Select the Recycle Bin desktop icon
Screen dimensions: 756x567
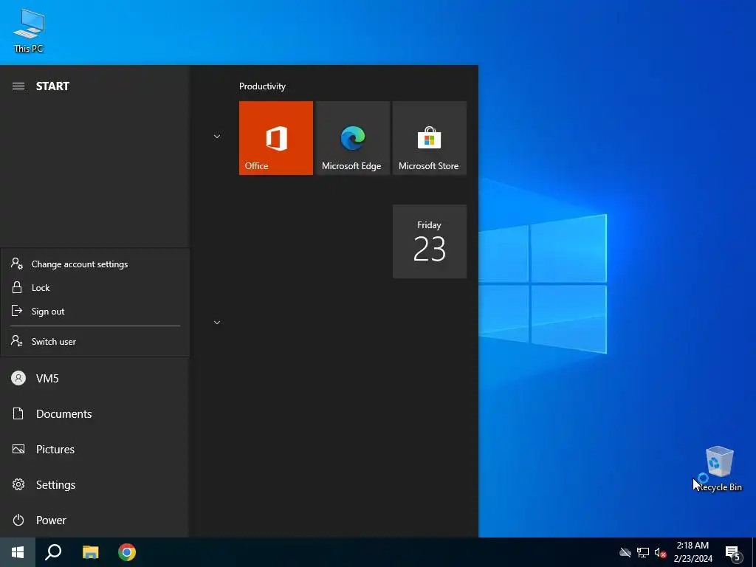pos(719,469)
